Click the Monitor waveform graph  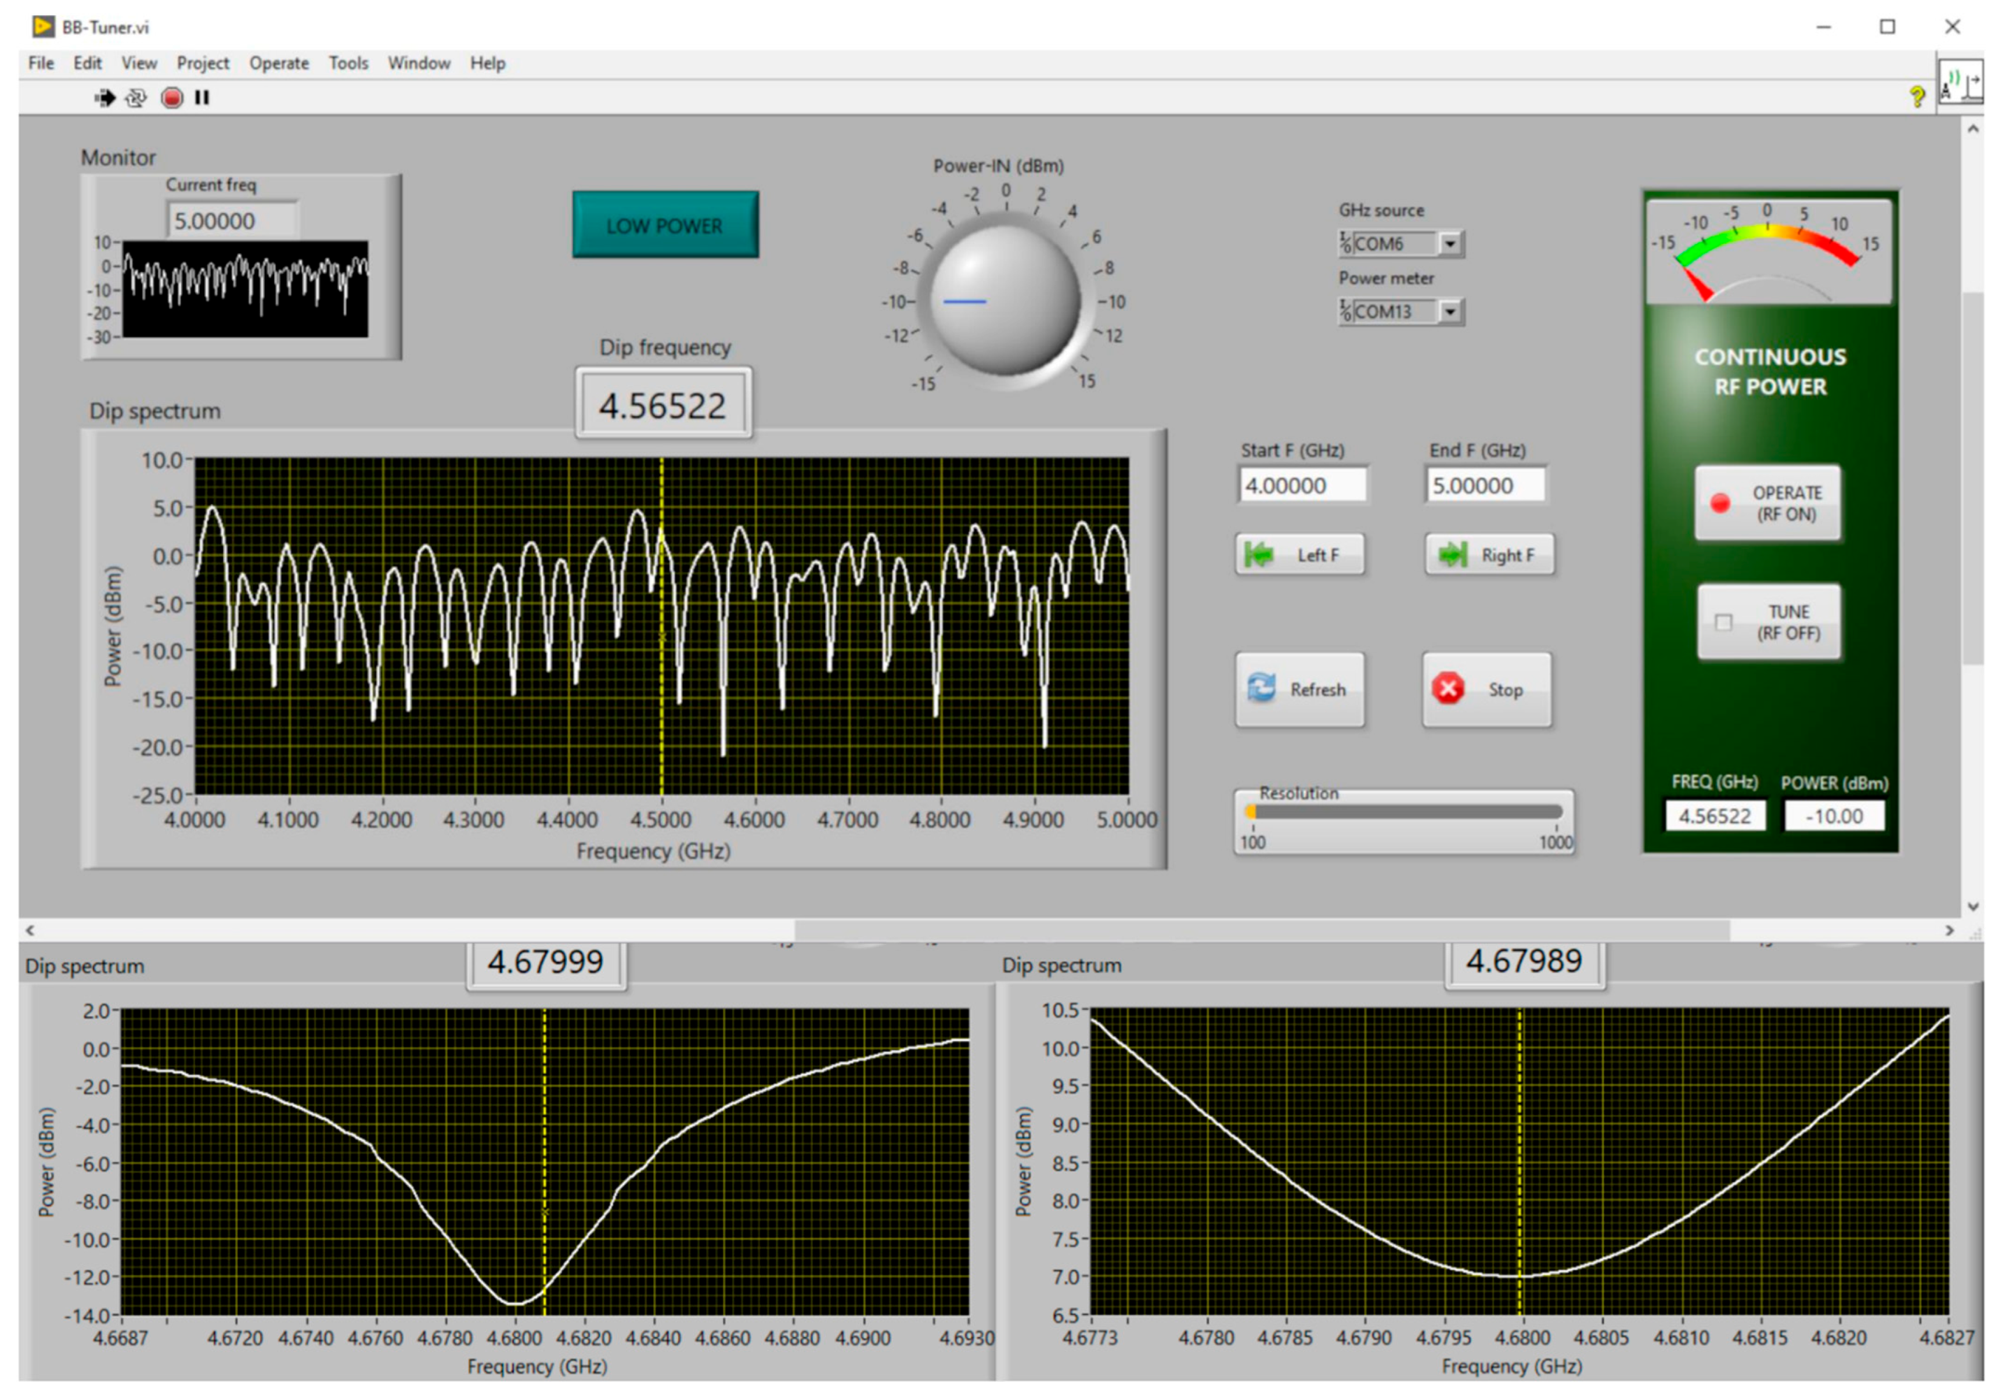pos(246,289)
